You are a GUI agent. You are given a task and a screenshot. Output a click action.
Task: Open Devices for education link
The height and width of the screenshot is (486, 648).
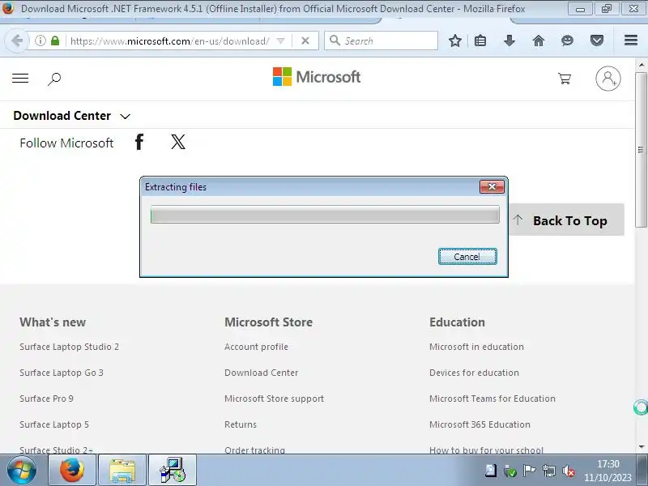tap(474, 373)
